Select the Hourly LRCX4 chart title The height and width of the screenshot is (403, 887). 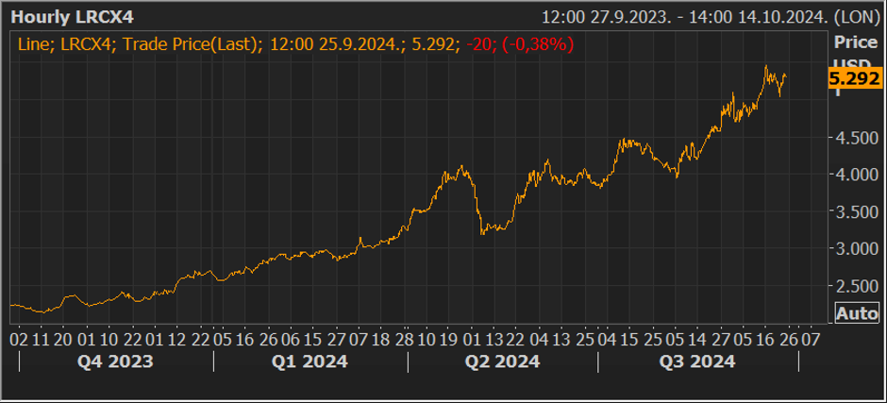67,17
